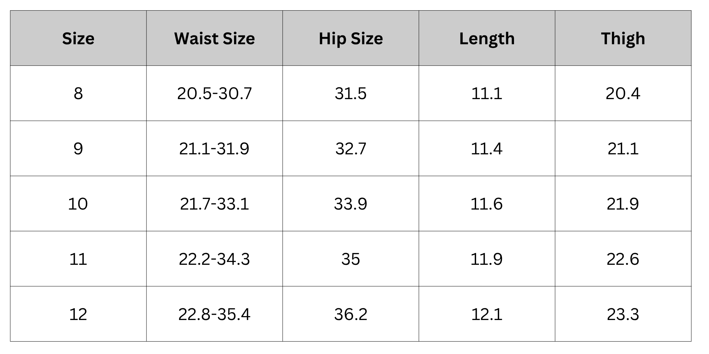Click length value 11.4
Viewport: 709px width, 354px height.
pyautogui.click(x=487, y=149)
